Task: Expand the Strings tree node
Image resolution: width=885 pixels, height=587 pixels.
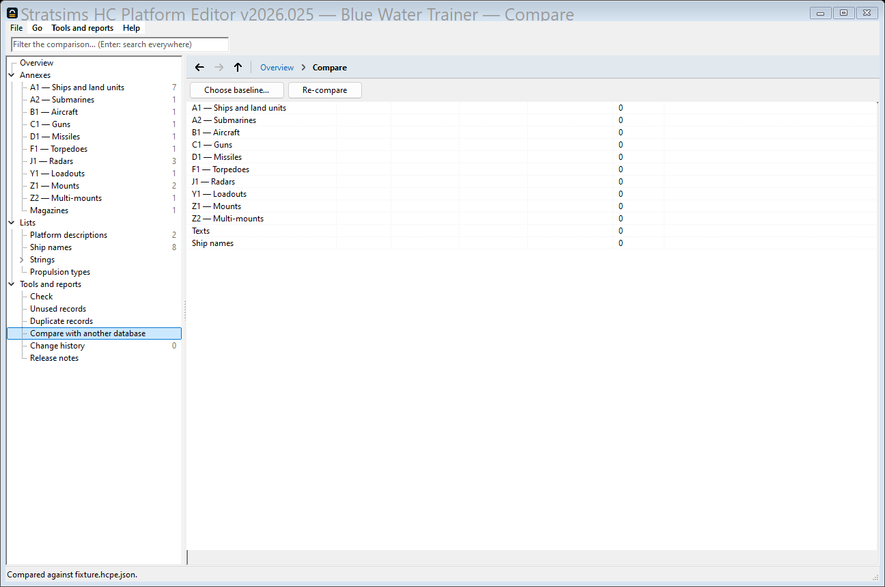Action: (22, 260)
